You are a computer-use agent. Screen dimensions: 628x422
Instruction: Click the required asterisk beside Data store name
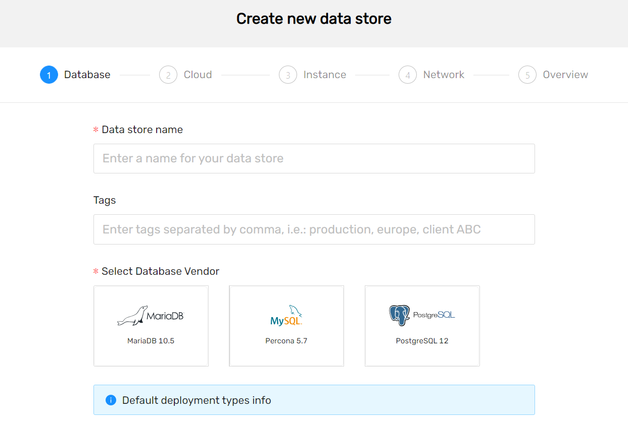pos(95,129)
